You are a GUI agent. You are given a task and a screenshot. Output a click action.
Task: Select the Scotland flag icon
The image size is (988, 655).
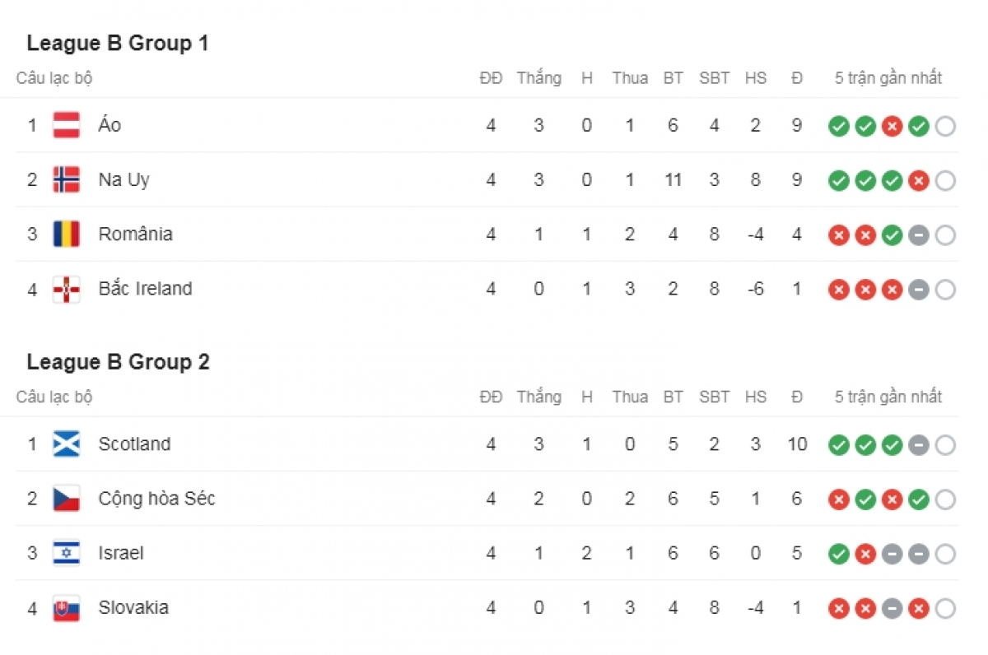point(67,444)
